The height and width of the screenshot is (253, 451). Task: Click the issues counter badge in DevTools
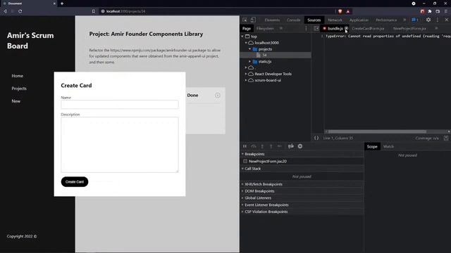pos(415,20)
